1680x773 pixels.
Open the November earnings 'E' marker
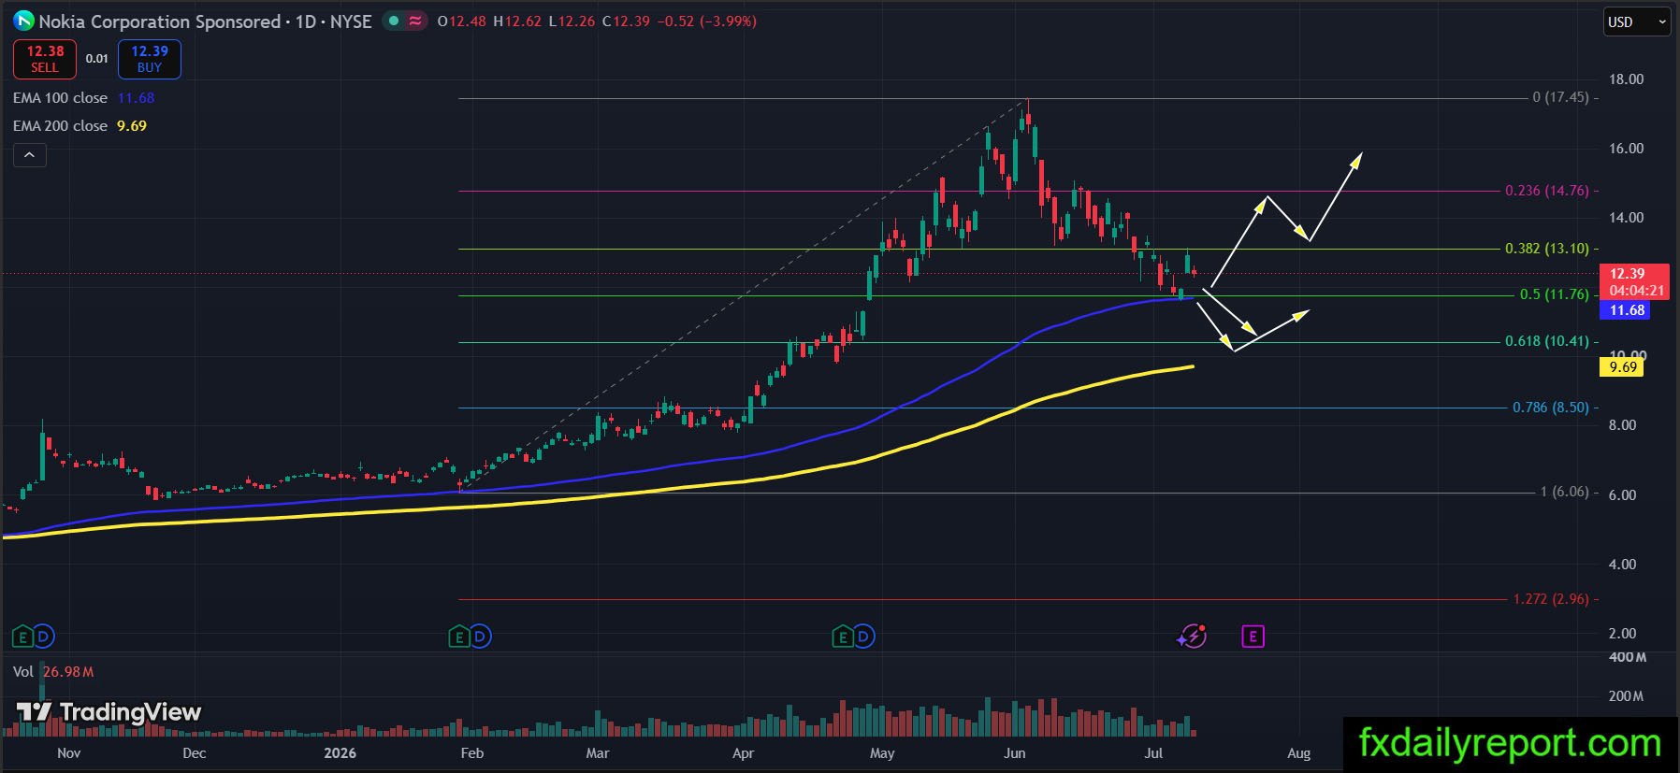click(22, 637)
